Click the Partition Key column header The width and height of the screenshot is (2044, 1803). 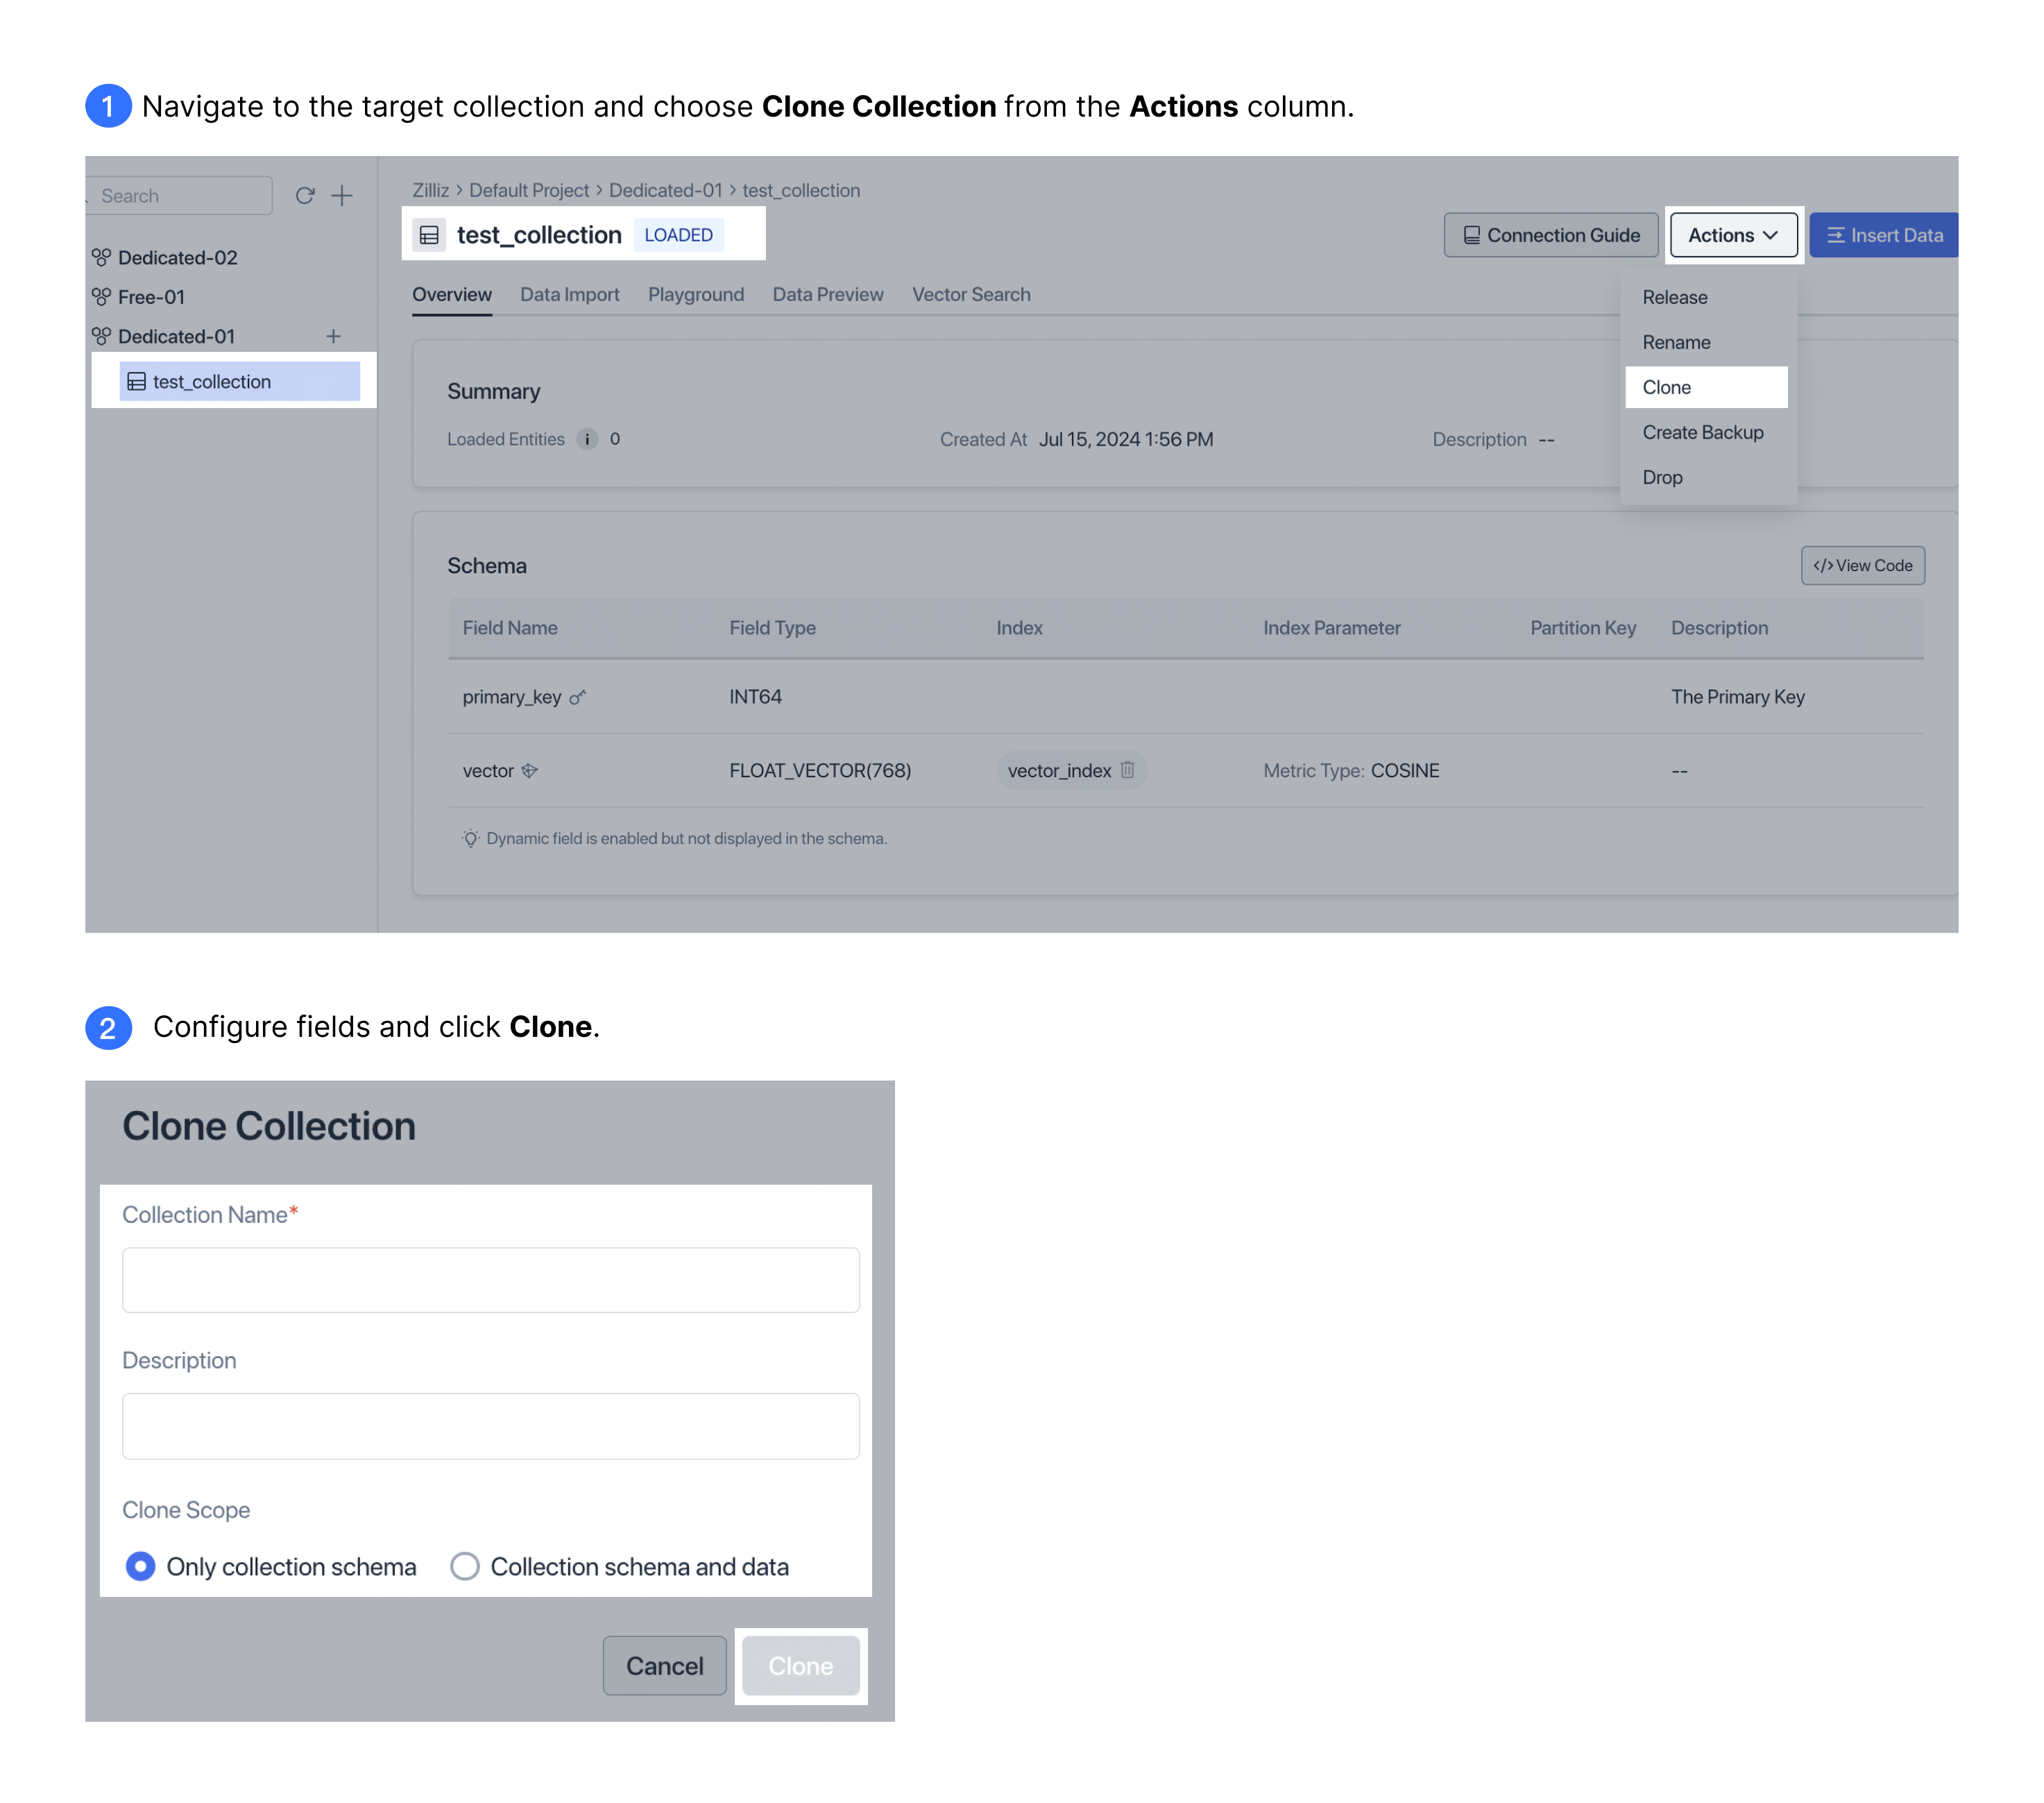[x=1583, y=628]
